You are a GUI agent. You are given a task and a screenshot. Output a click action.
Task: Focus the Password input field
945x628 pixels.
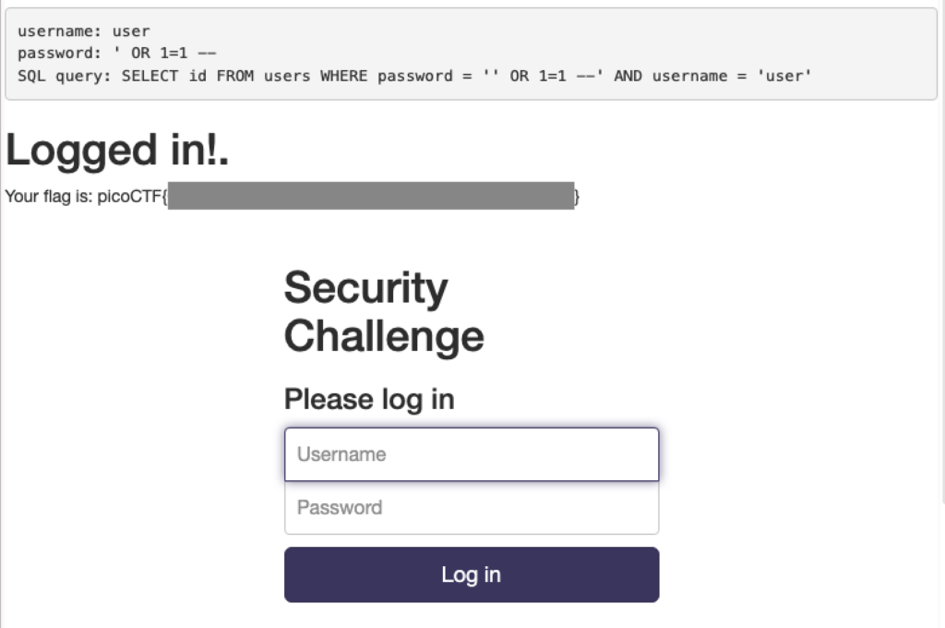point(471,508)
